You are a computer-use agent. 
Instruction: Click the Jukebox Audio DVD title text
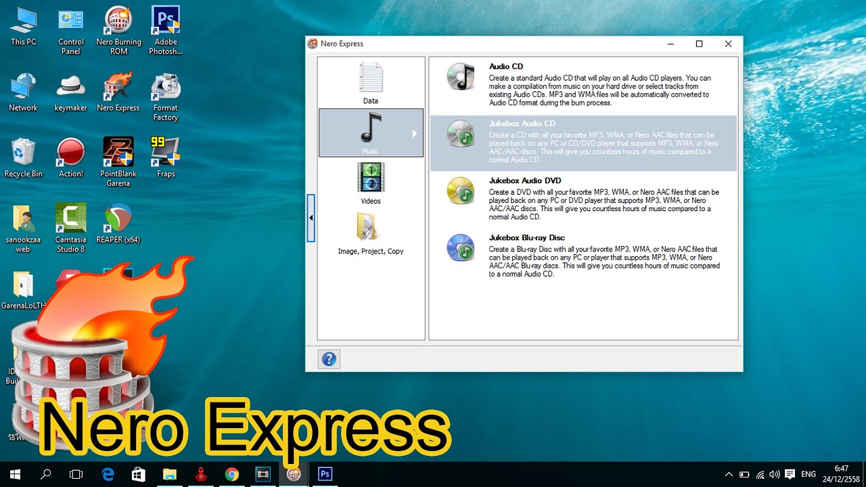525,181
